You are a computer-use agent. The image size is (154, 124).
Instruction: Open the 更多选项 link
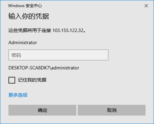[18, 95]
